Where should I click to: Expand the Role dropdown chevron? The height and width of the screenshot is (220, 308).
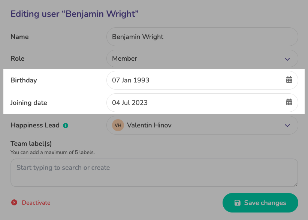coord(287,59)
